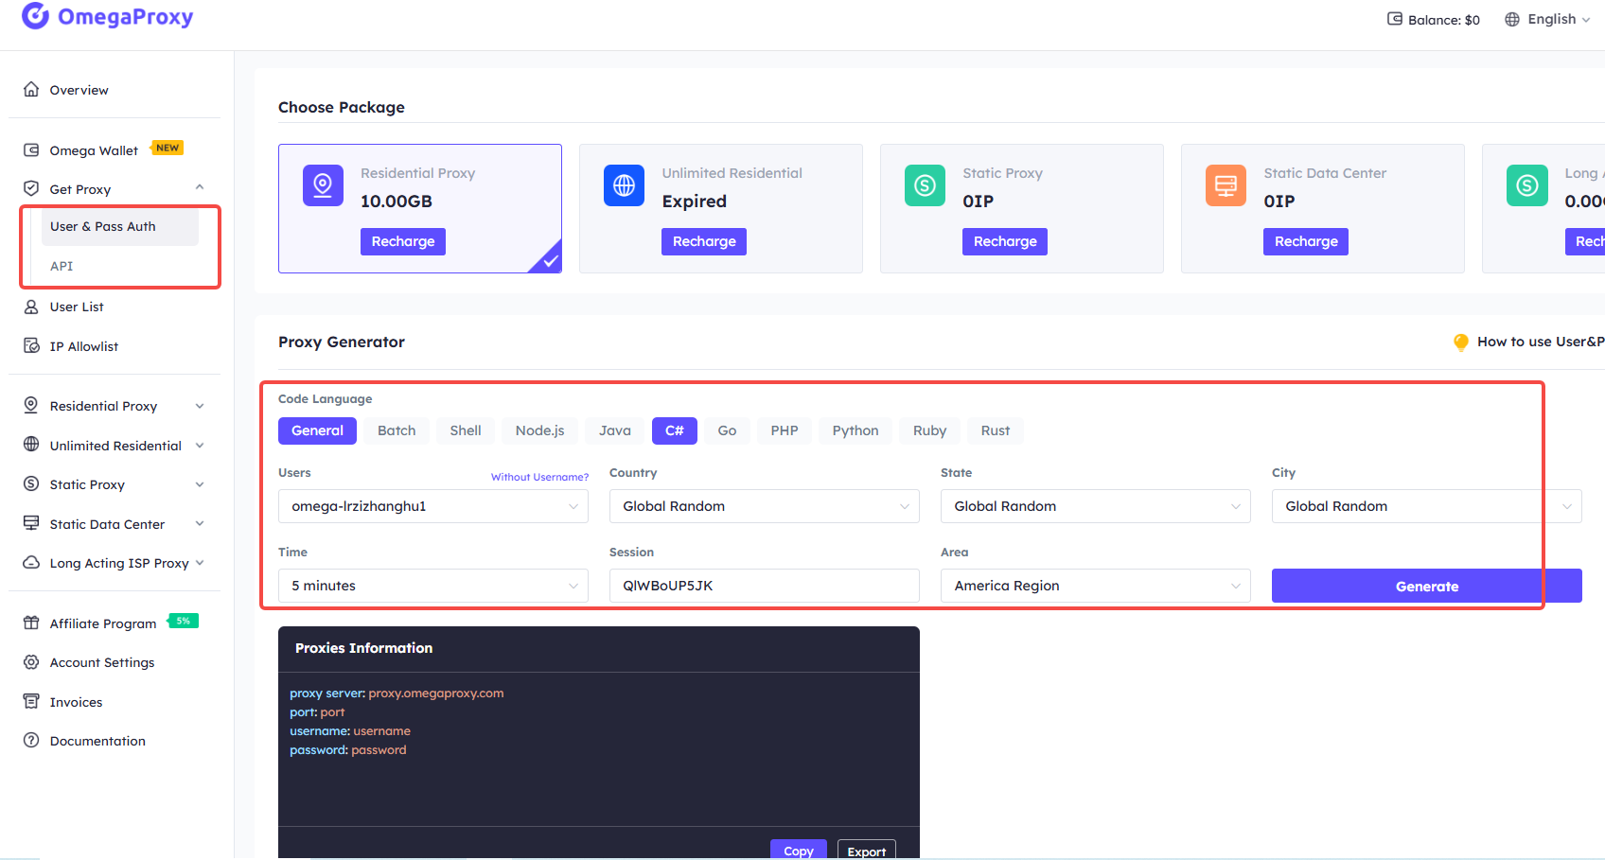Collapse the Get Proxy menu
Viewport: 1605px width, 860px height.
[200, 187]
